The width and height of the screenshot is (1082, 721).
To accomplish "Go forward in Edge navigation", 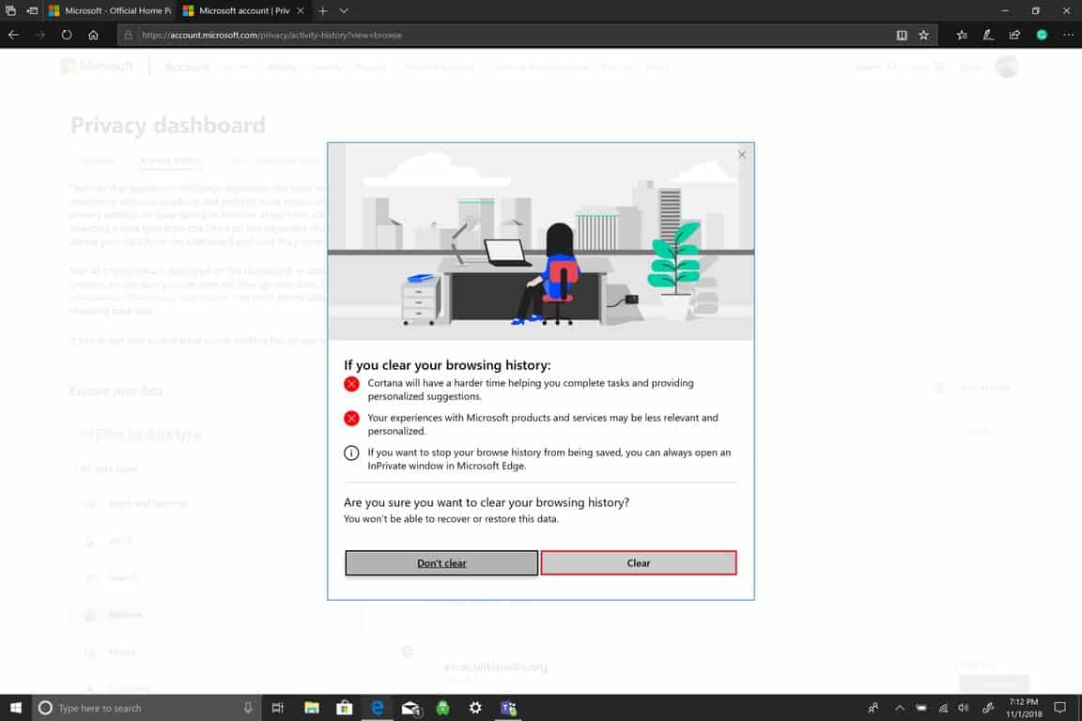I will (x=40, y=35).
